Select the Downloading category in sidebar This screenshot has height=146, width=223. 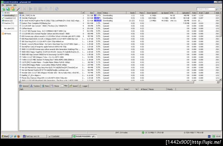click(x=9, y=15)
